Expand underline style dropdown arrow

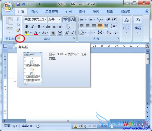pos(43,26)
